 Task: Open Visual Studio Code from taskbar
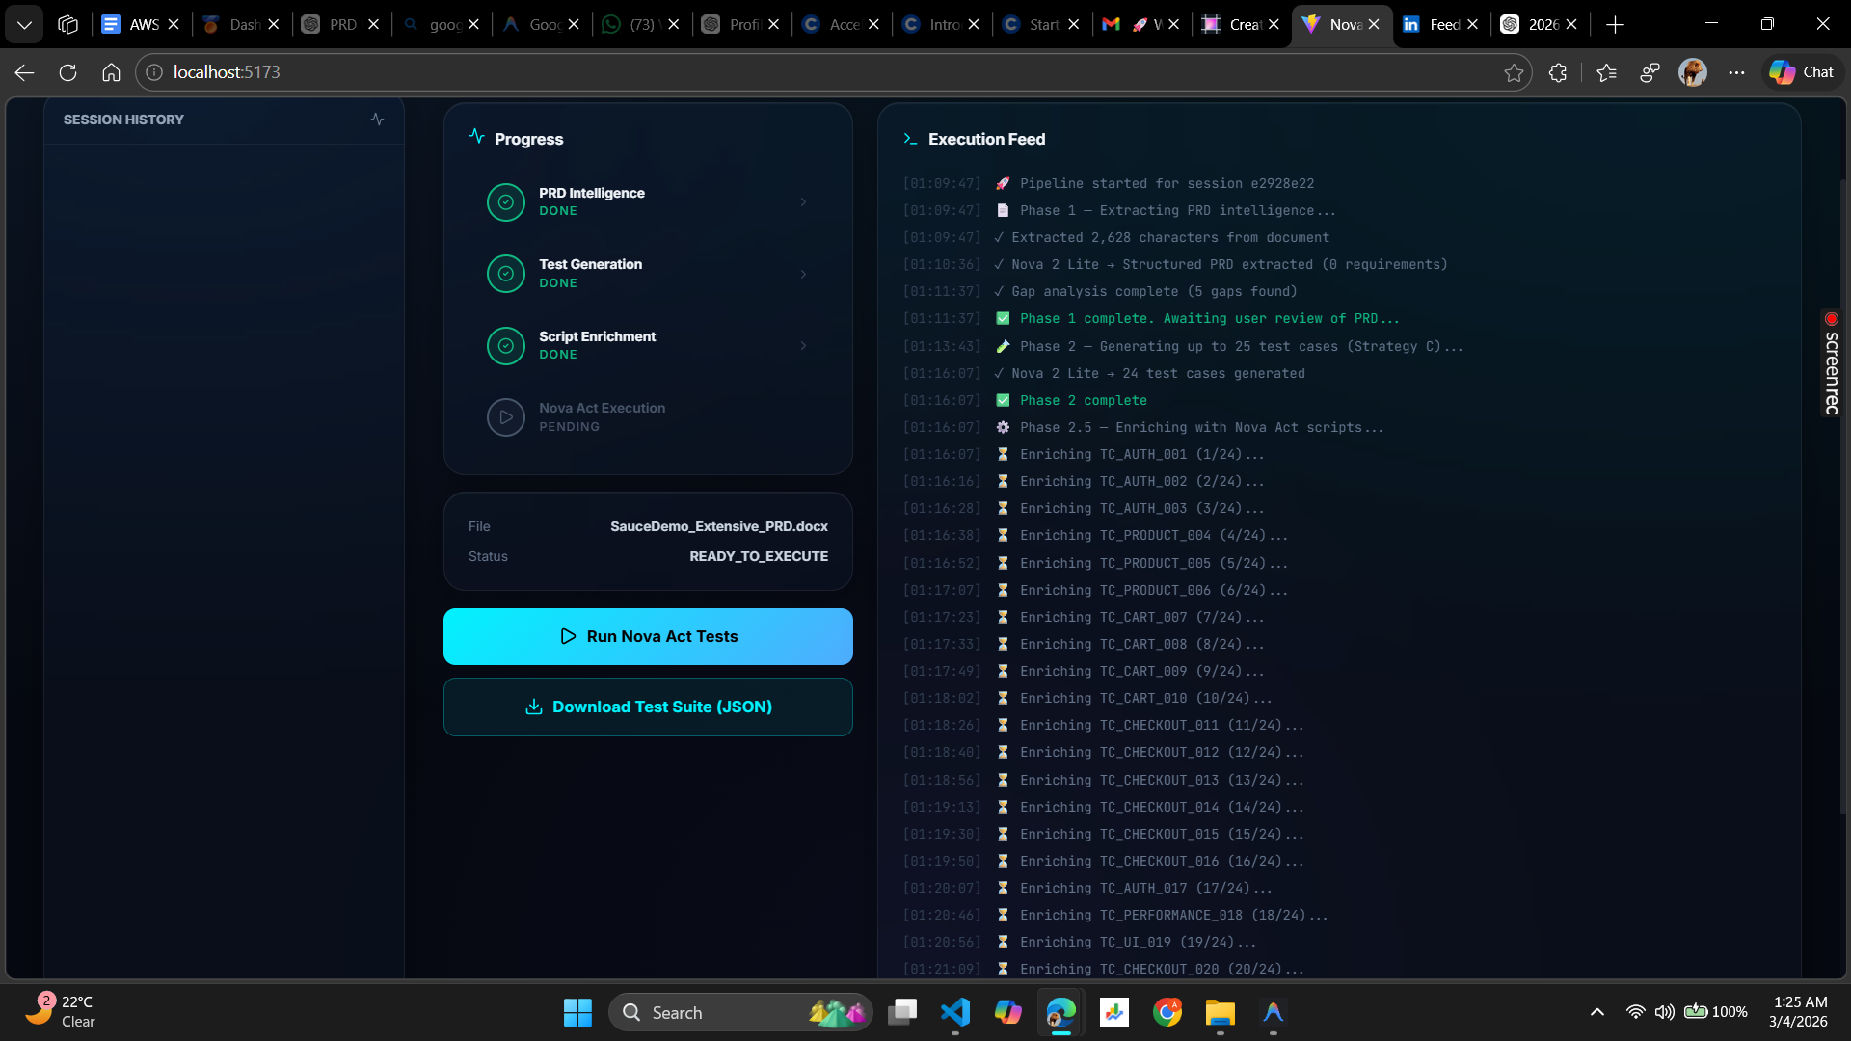point(954,1012)
